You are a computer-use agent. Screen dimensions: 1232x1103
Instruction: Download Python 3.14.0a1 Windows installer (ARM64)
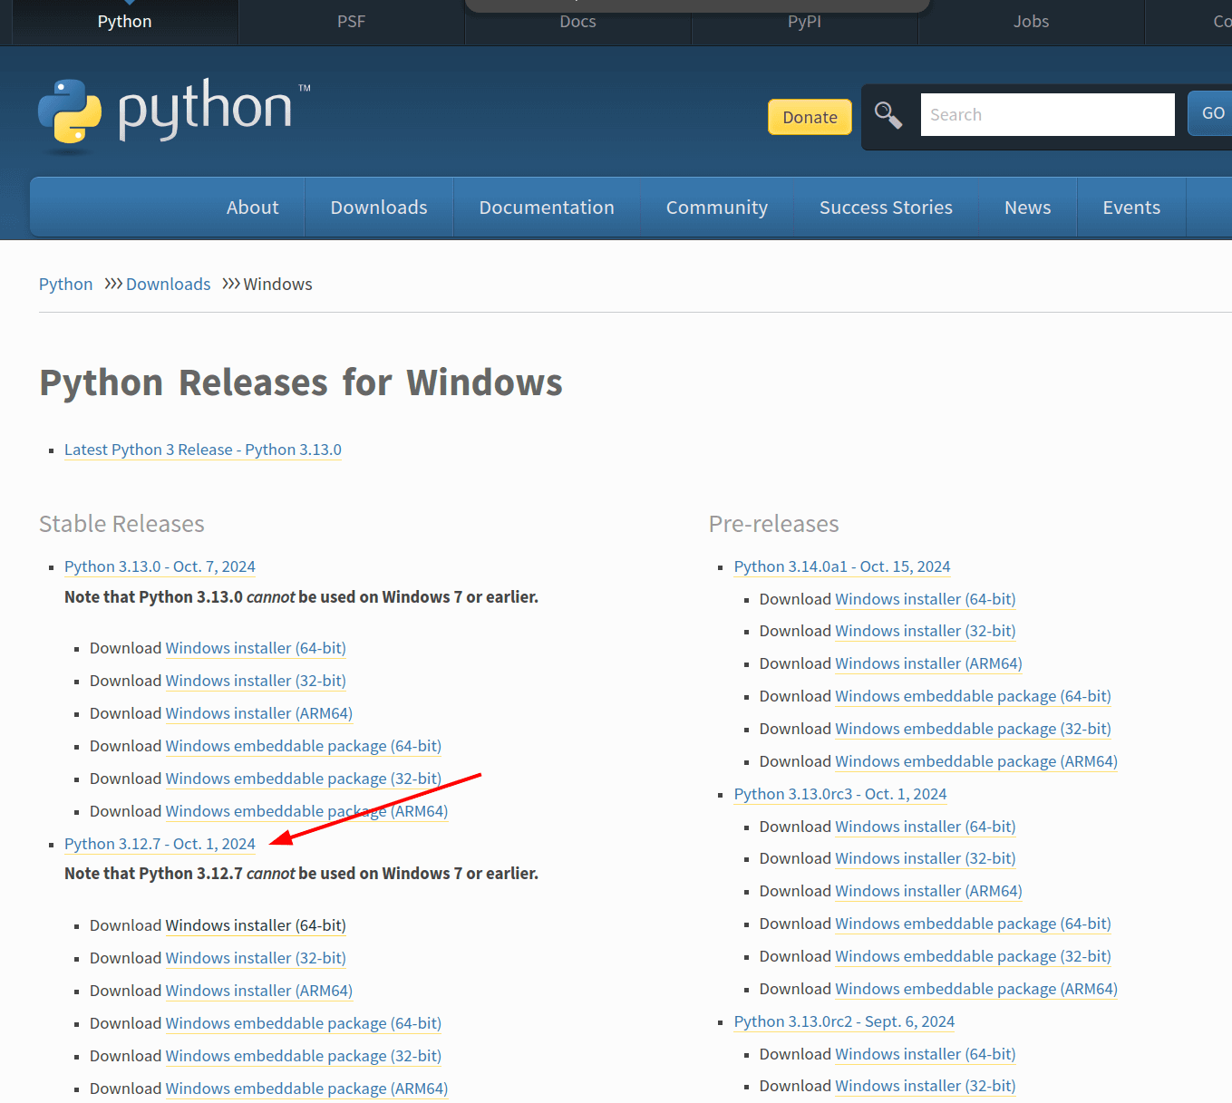[929, 663]
